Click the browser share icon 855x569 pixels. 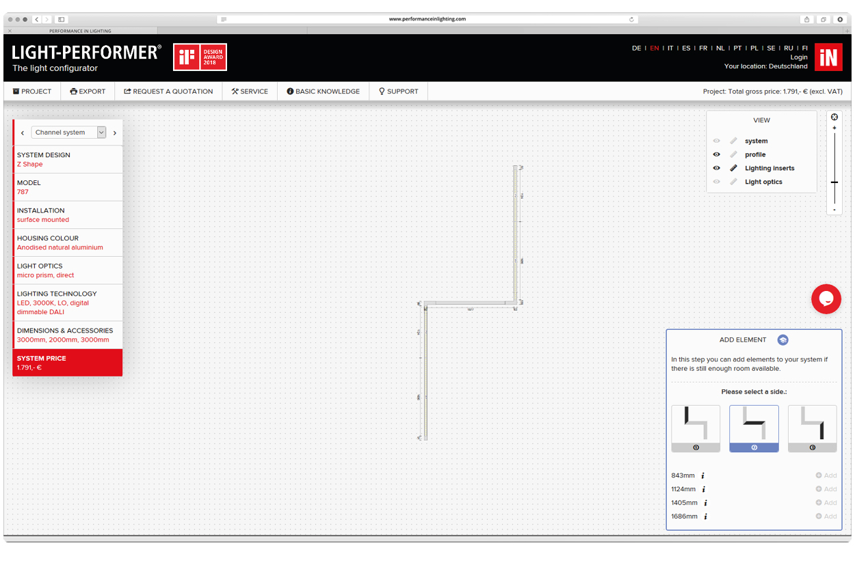807,19
